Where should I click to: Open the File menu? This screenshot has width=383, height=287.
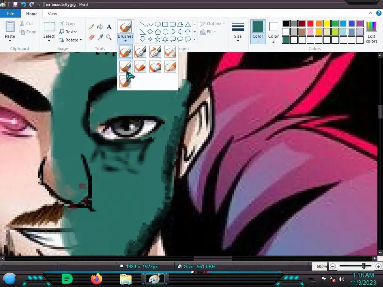[x=10, y=13]
